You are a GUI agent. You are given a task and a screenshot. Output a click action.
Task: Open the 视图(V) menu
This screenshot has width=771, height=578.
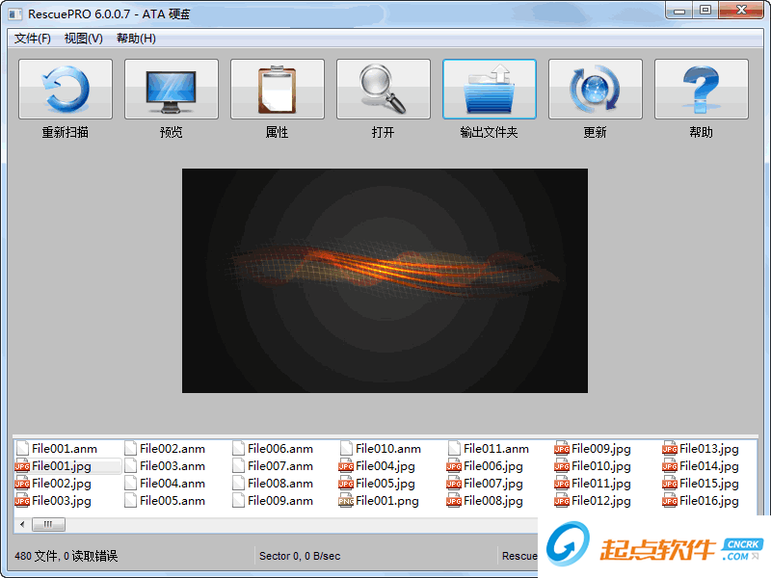point(83,39)
